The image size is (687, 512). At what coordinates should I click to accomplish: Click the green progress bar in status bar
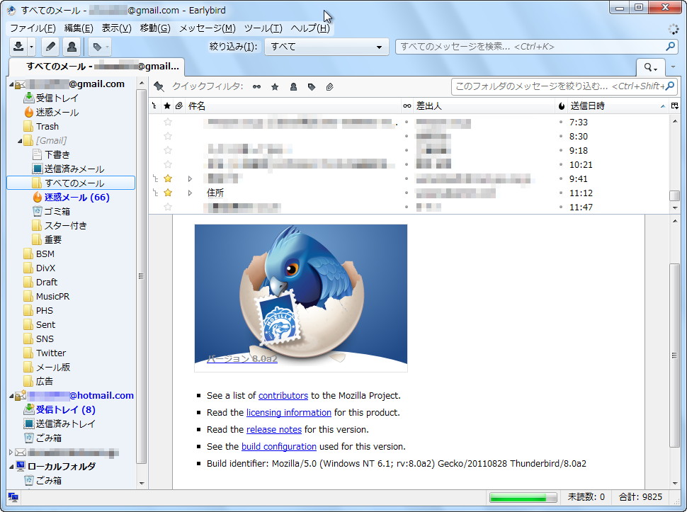[523, 497]
